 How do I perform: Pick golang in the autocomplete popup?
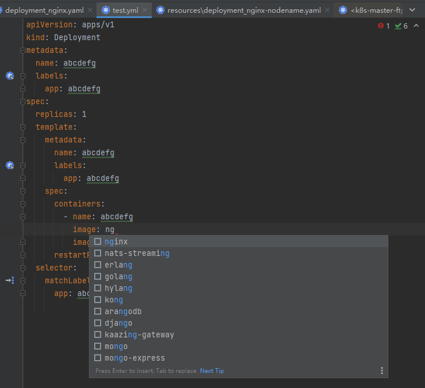pos(118,276)
